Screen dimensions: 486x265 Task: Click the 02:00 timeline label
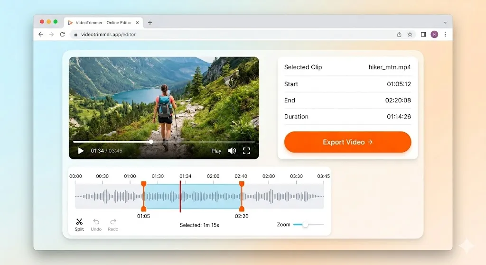click(213, 176)
